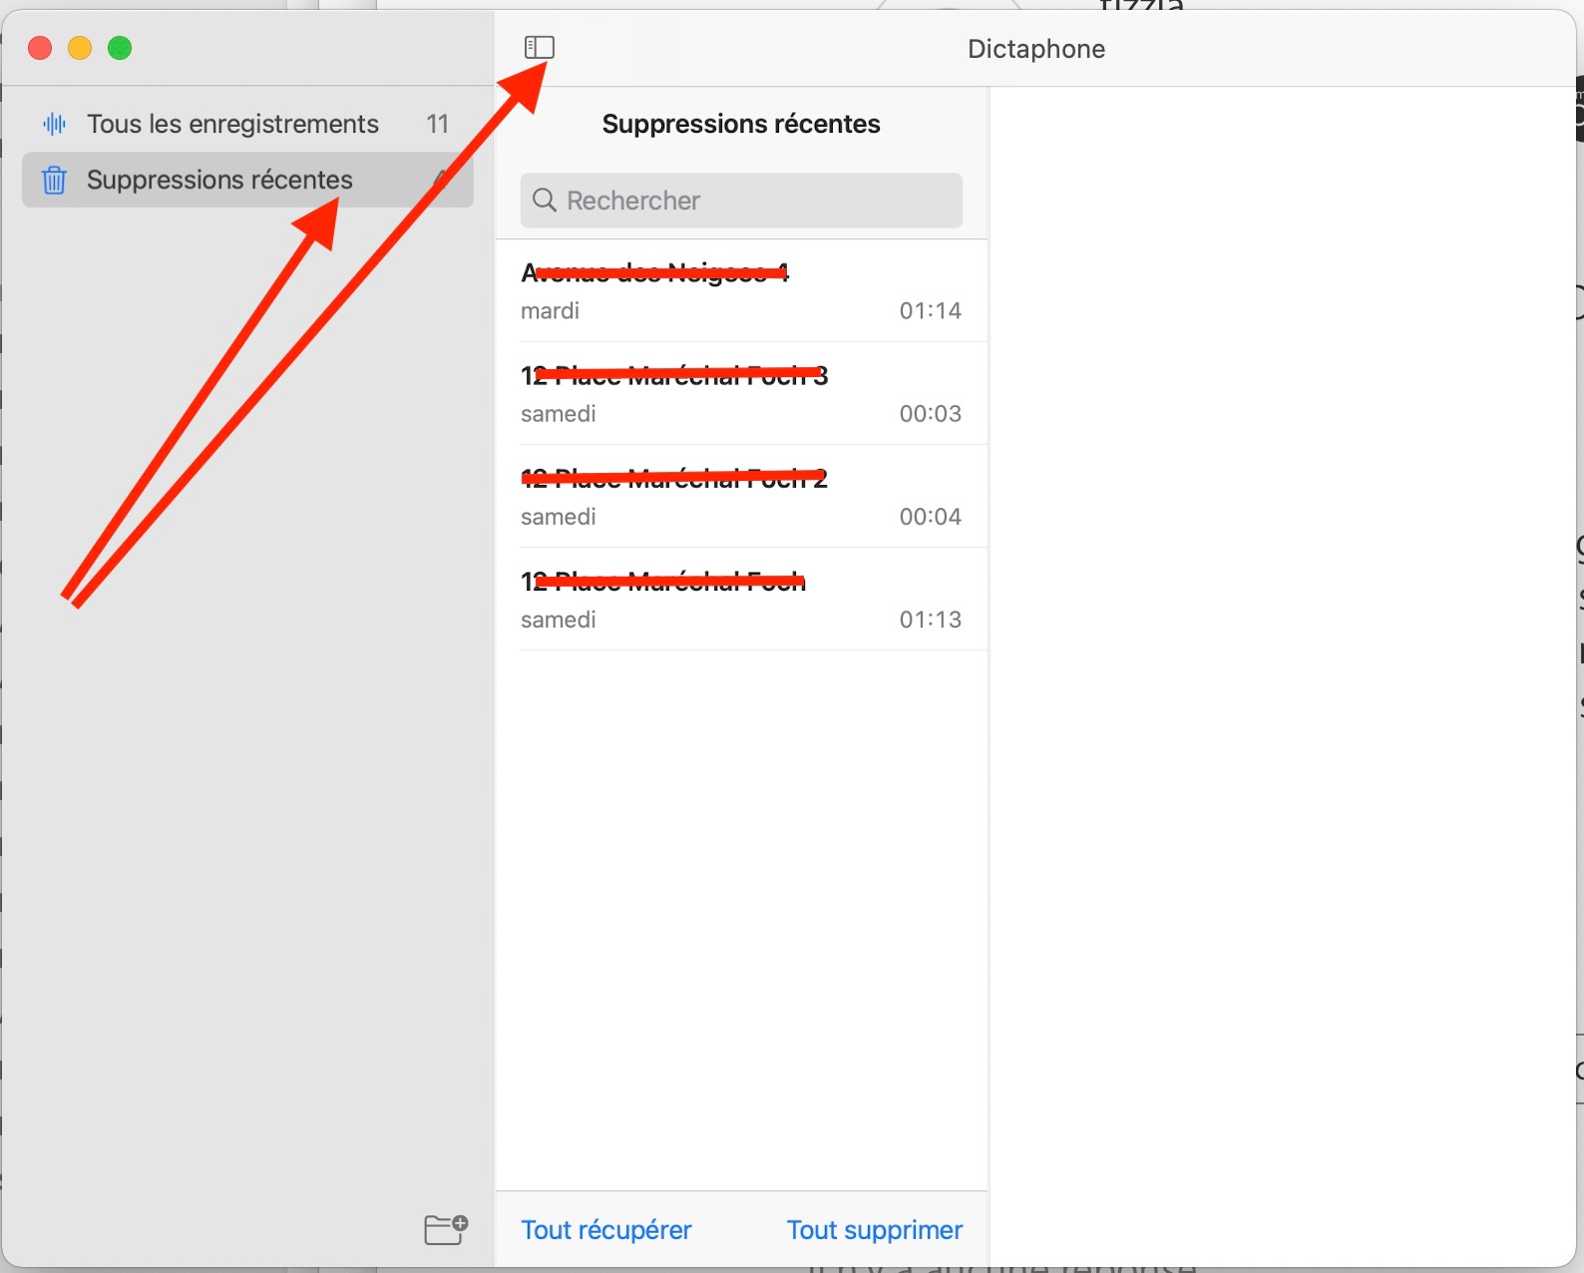Open "Tous les enregistrements" in the sidebar

point(247,124)
